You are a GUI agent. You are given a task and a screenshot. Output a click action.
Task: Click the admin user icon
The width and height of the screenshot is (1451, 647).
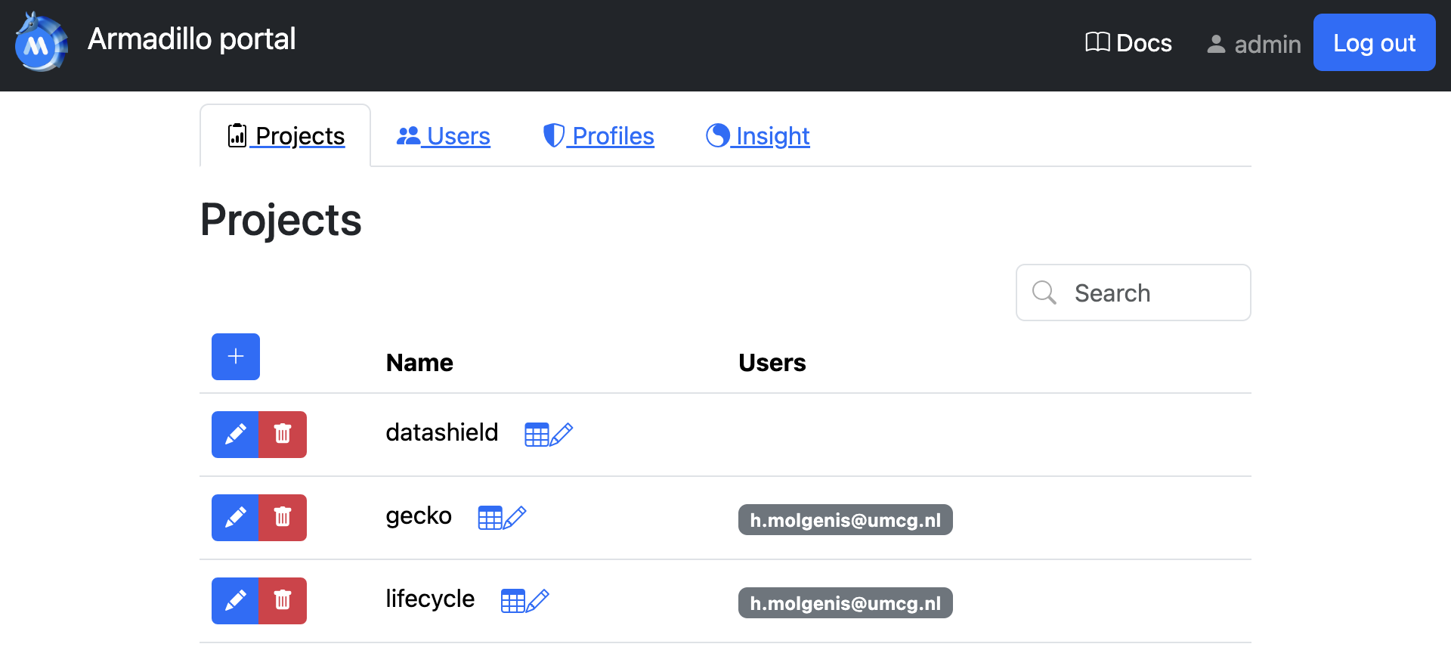click(1216, 44)
